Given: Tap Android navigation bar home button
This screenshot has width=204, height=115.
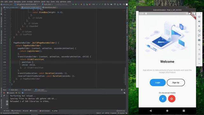Looking at the screenshot, I should 167,111.
